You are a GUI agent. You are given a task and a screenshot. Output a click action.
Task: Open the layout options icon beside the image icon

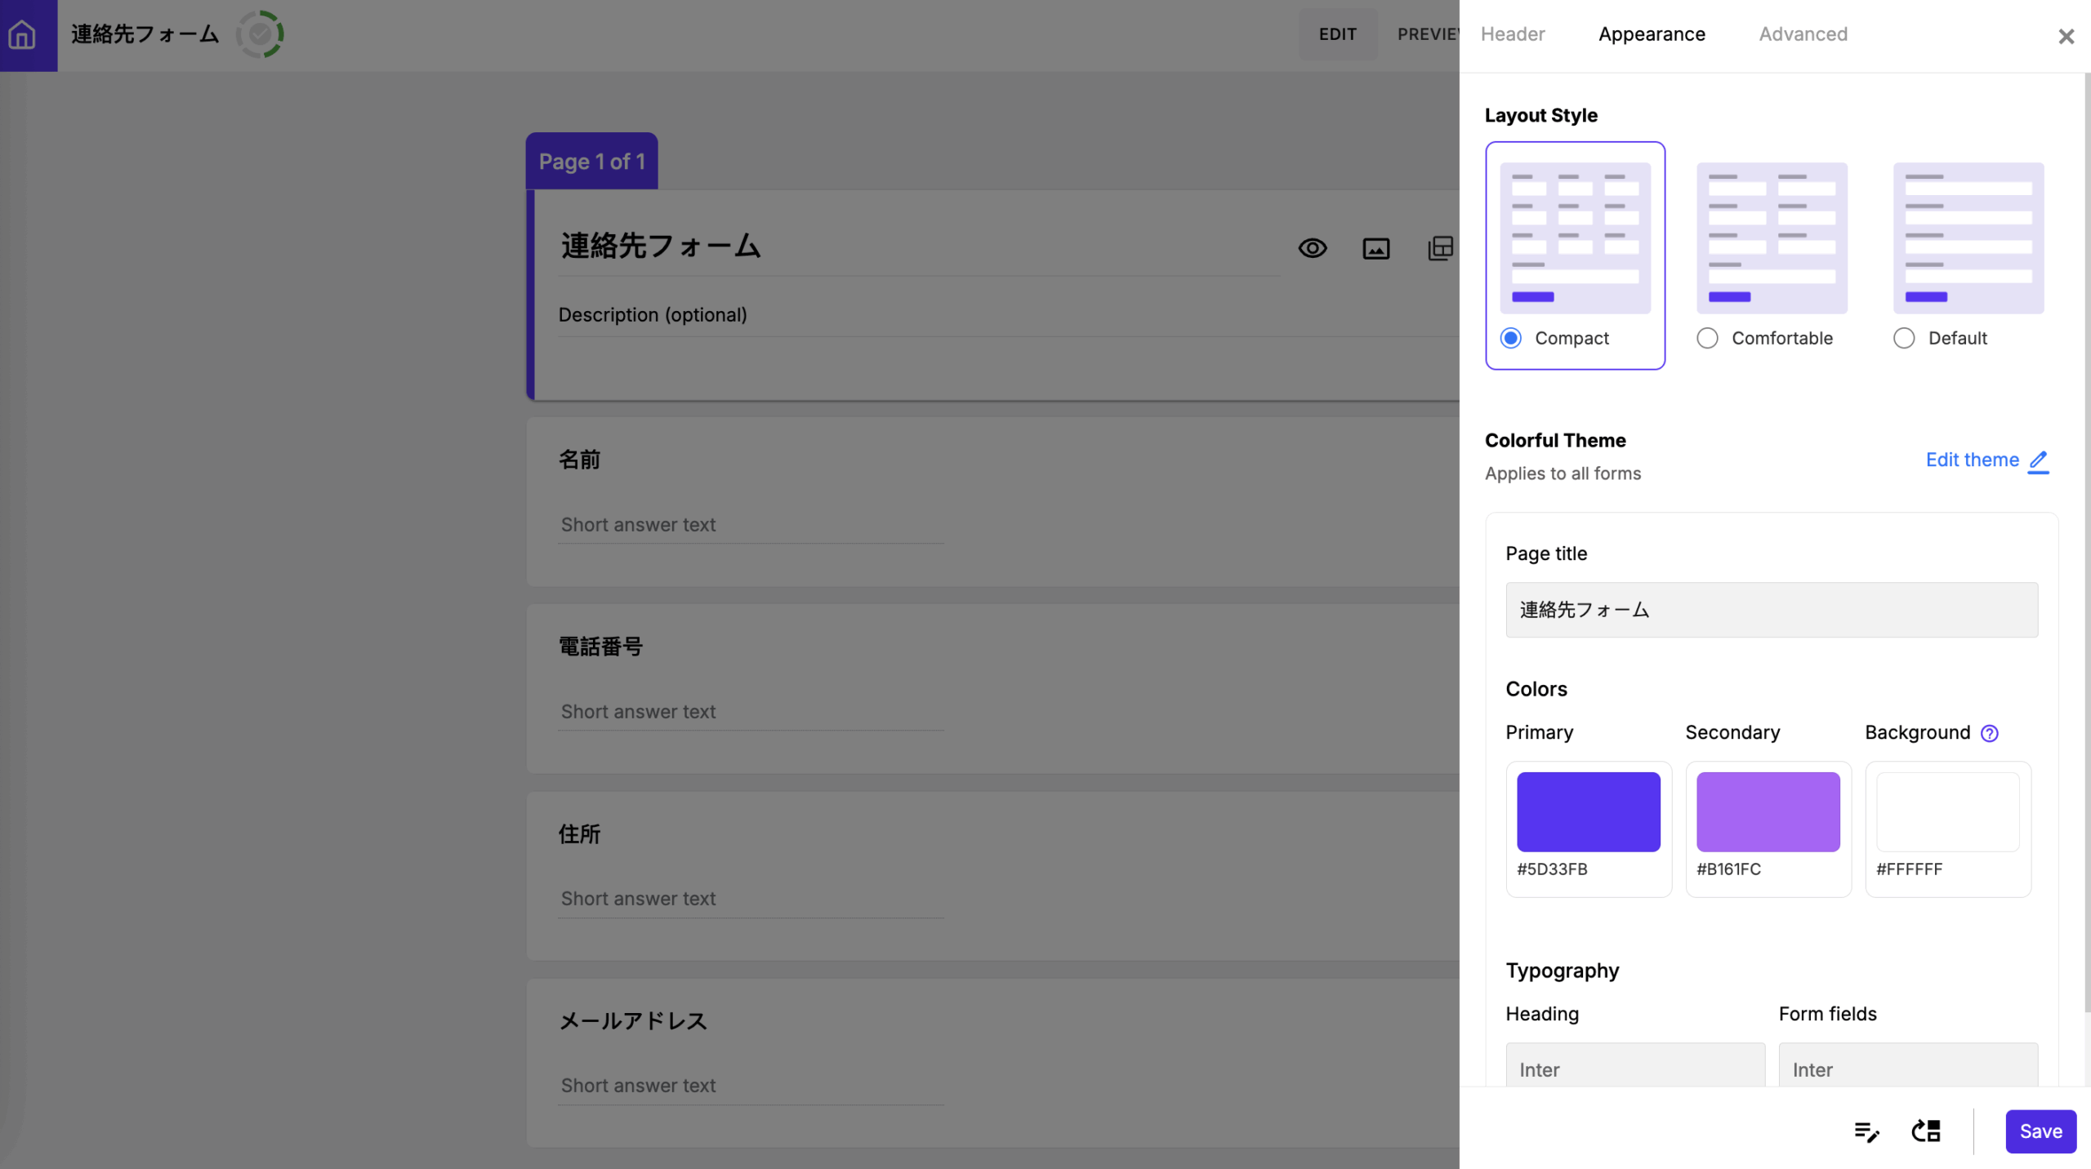pos(1439,248)
